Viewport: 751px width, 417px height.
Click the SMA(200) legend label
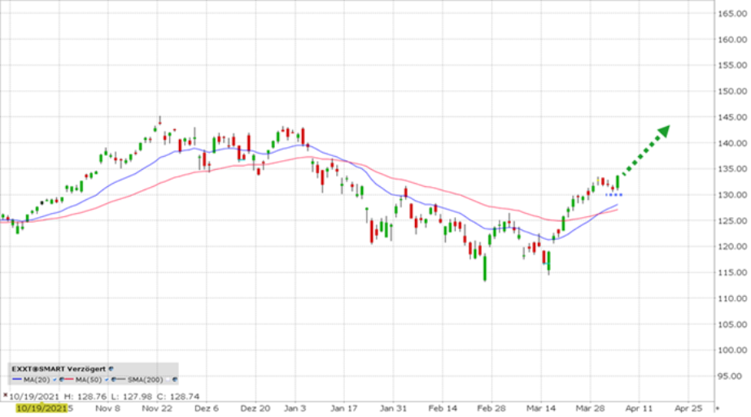click(x=145, y=380)
